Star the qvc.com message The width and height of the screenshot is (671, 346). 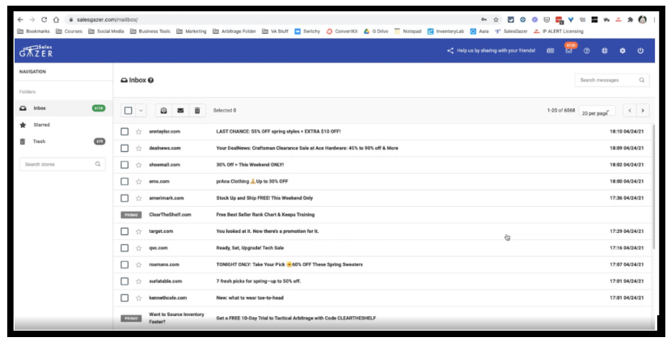[x=139, y=248]
